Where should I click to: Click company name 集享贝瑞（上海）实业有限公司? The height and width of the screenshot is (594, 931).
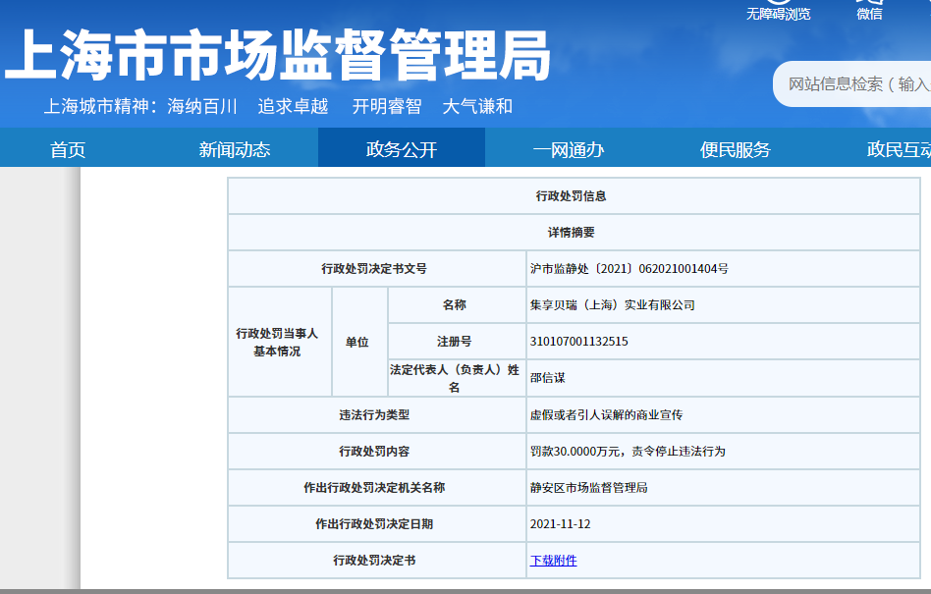(612, 305)
